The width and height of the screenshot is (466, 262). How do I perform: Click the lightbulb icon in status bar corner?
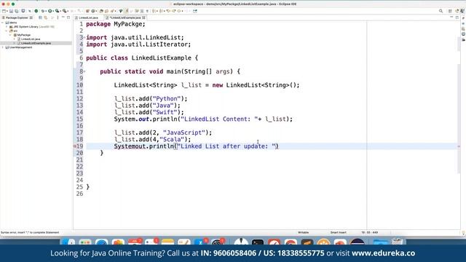tap(463, 233)
